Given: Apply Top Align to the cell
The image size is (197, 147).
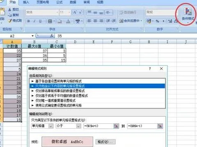Looking at the screenshot, I should [89, 12].
